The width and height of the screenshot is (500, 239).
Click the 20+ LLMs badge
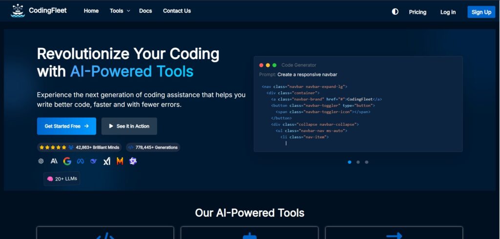coord(62,179)
